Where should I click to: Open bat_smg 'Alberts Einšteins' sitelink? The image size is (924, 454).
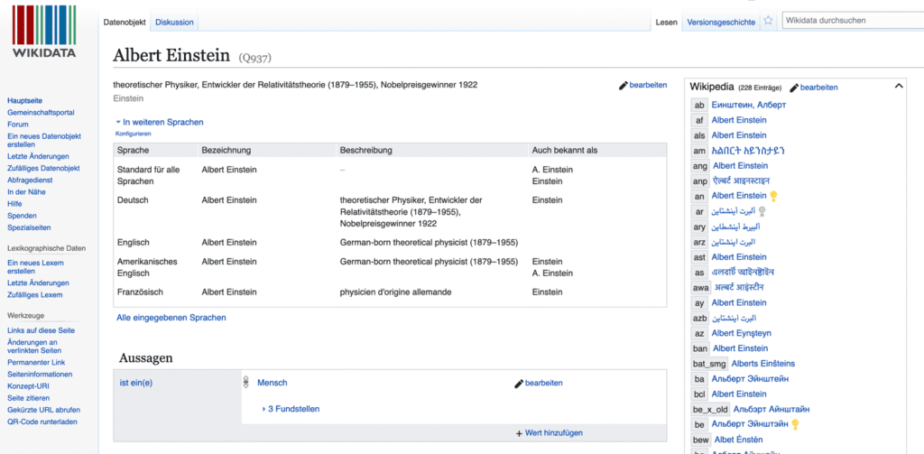[x=763, y=363]
